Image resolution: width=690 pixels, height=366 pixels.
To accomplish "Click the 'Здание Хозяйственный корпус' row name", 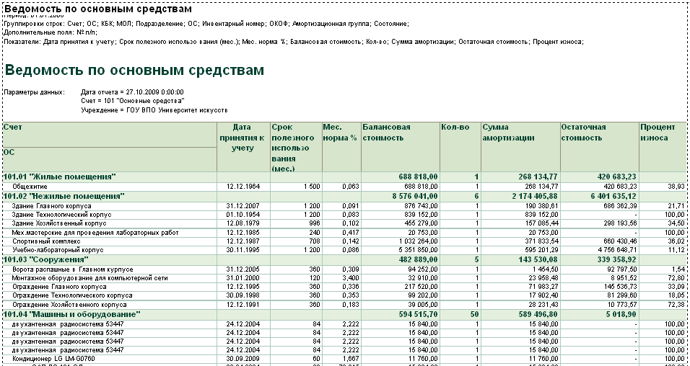I will (59, 223).
